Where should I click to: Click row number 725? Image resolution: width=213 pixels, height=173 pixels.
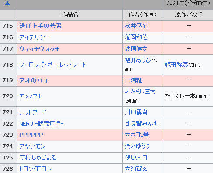[x=7, y=158]
